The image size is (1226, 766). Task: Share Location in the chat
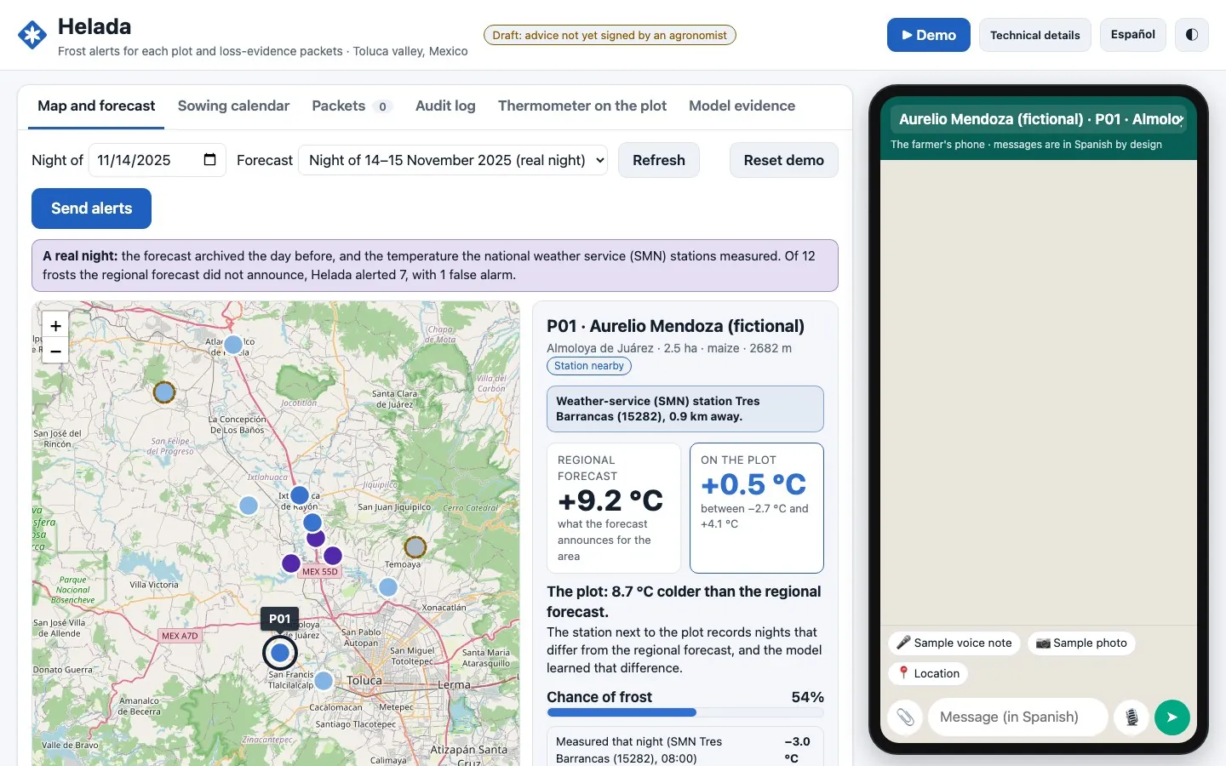tap(928, 673)
